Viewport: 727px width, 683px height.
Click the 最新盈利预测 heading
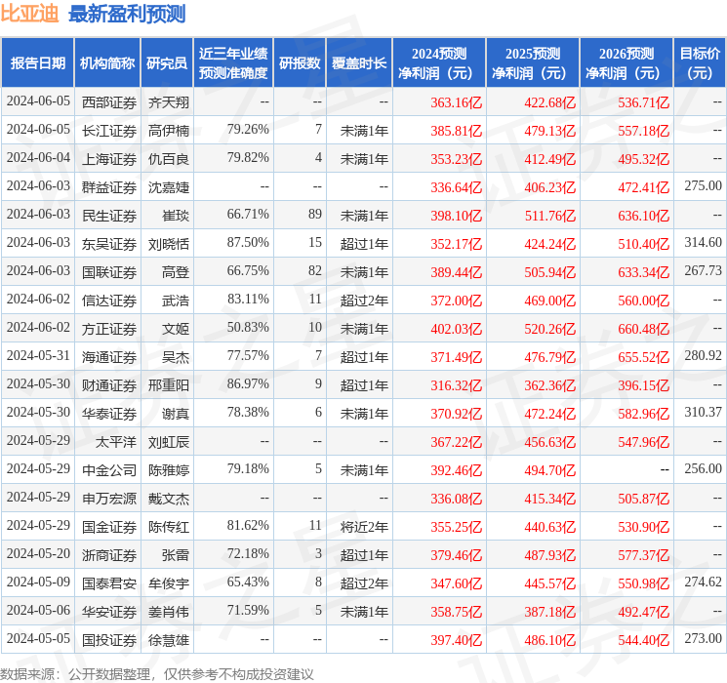tap(127, 14)
